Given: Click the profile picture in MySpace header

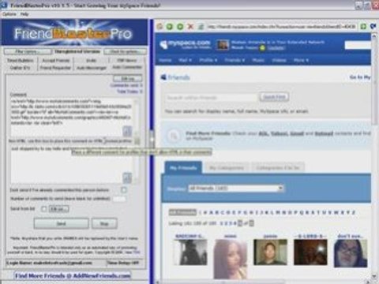Looking at the screenshot, I should pyautogui.click(x=223, y=45).
